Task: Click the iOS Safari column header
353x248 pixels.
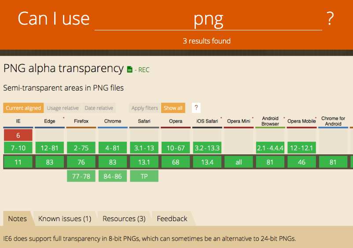Action: click(x=207, y=121)
